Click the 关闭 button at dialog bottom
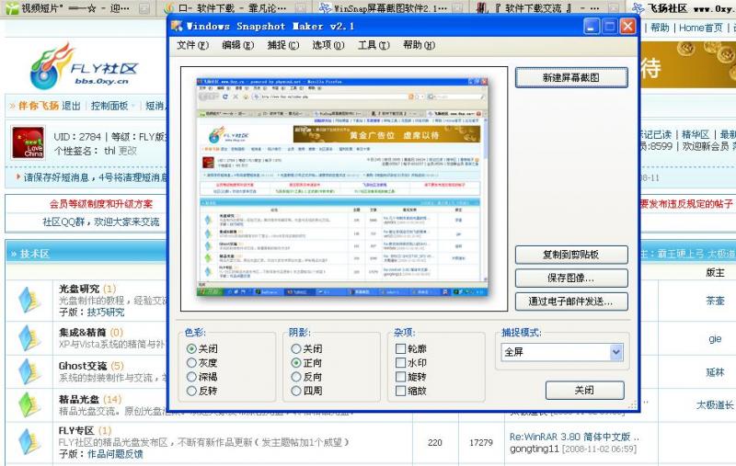This screenshot has height=466, width=736. 584,390
